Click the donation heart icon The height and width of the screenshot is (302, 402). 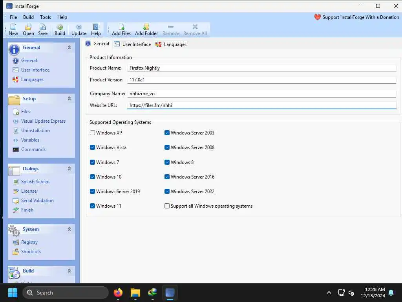click(x=317, y=17)
